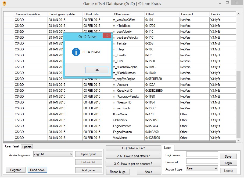Click the Login button beside Password
244x178 pixels.
pyautogui.click(x=228, y=163)
